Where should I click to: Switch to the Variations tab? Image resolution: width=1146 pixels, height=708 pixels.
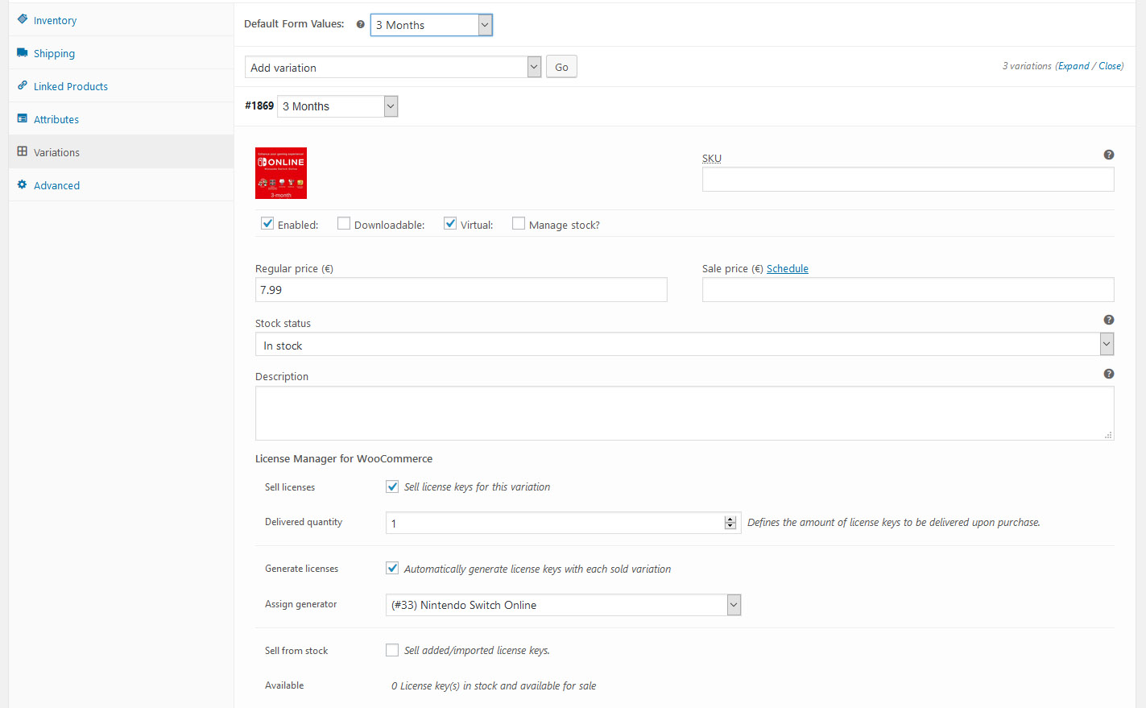[x=56, y=152]
